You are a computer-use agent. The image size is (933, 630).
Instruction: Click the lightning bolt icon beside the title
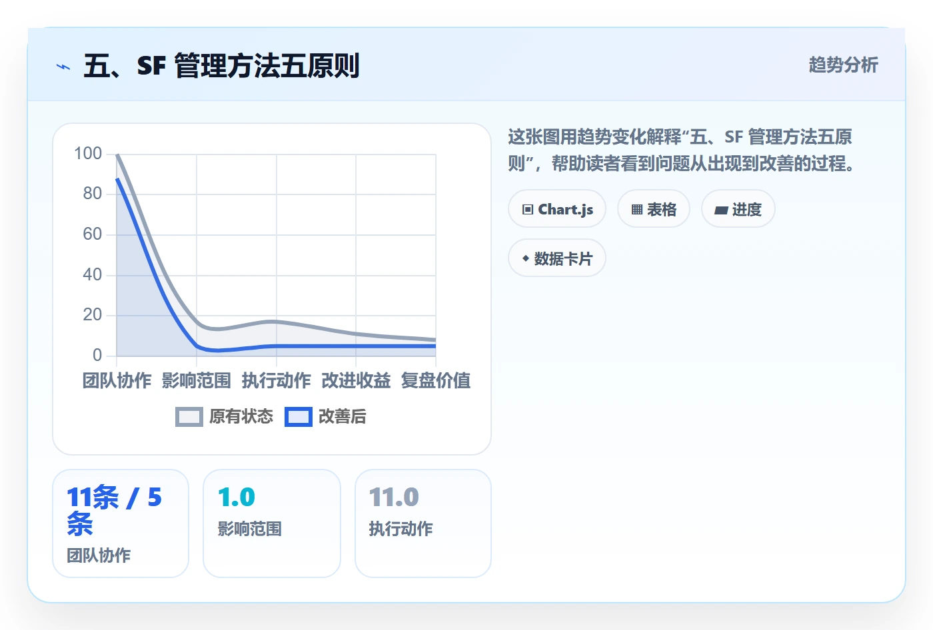[63, 67]
